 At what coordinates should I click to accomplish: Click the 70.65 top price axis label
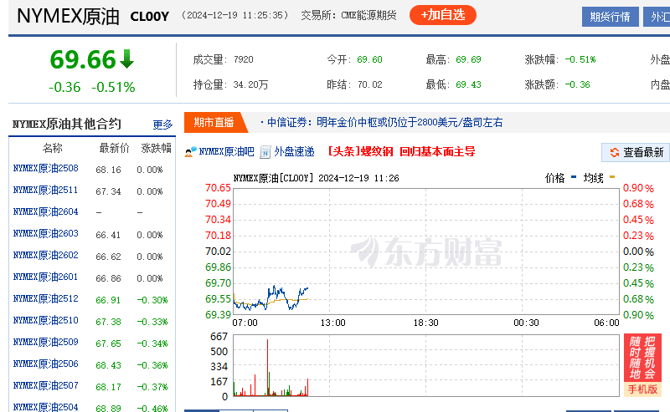218,188
